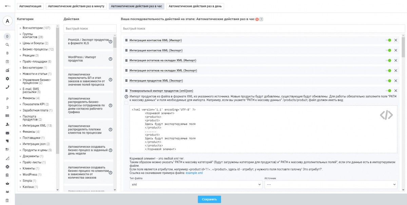The height and width of the screenshot is (205, 407).
Task: Click drag handle of Универсальный импорт продуктов
Action: (x=126, y=91)
